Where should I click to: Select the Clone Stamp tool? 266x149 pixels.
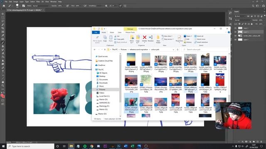point(3,46)
